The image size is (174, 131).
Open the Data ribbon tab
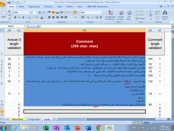[60, 7]
